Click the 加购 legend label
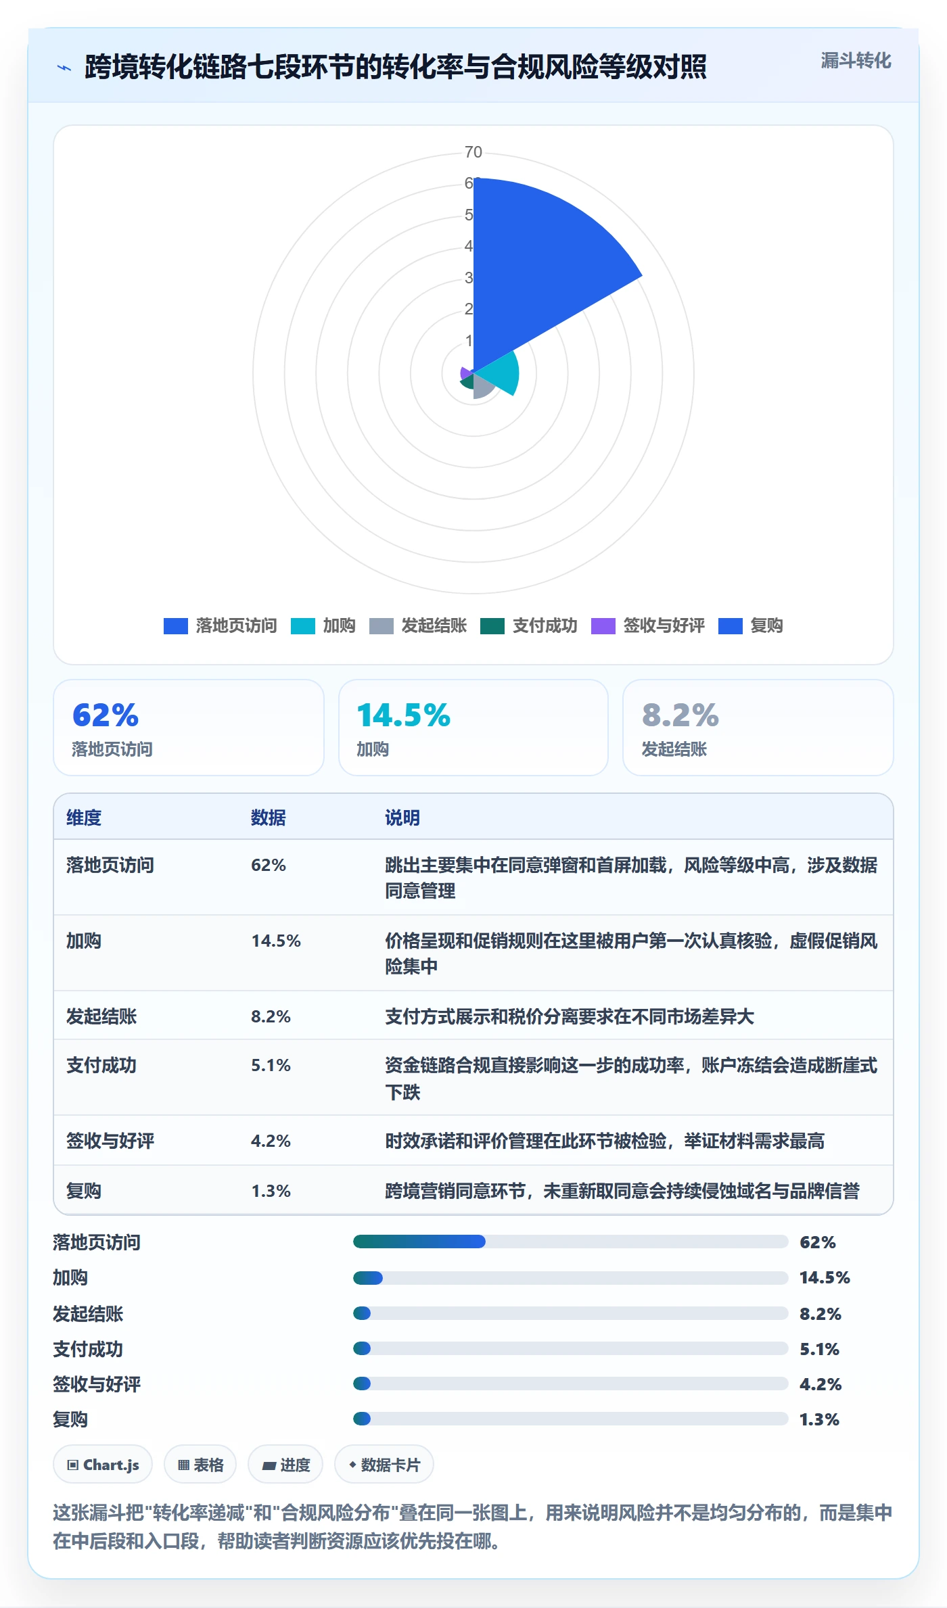Viewport: 947px width, 1608px height. point(339,625)
